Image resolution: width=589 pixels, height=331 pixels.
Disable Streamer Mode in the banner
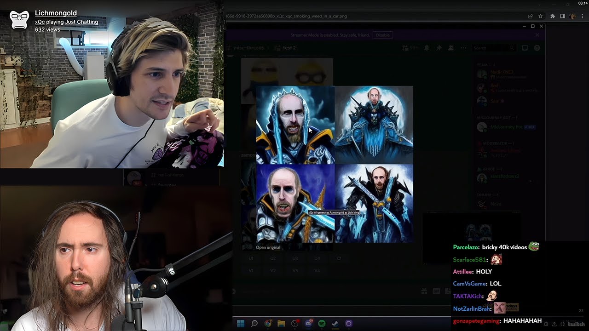pos(382,35)
